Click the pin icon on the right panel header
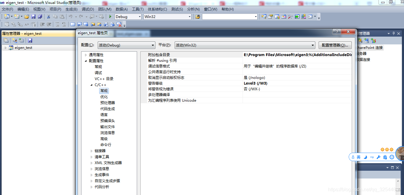Image resolution: width=404 pixels, height=195 pixels. coord(393,34)
